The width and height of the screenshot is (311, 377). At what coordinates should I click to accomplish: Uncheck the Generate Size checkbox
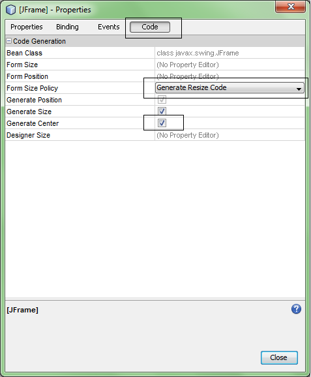click(x=162, y=111)
